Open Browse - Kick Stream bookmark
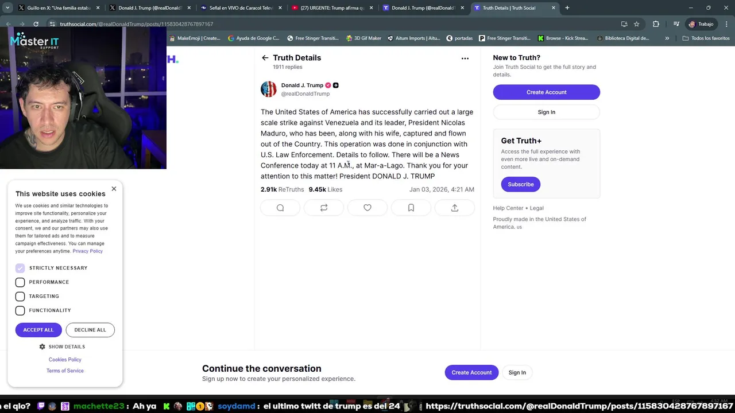Screen dimensions: 735x413 click(563, 38)
